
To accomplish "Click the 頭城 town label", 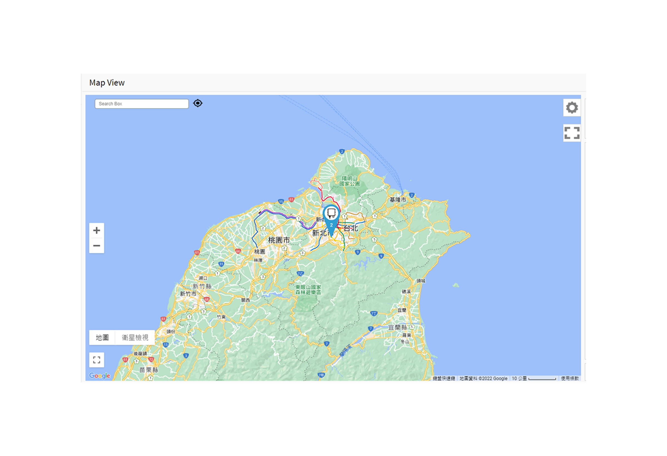I will (421, 281).
